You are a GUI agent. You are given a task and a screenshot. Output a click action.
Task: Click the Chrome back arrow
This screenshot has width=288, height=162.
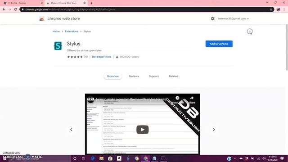click(x=4, y=9)
